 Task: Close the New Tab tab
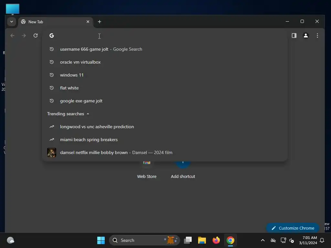[x=88, y=22]
